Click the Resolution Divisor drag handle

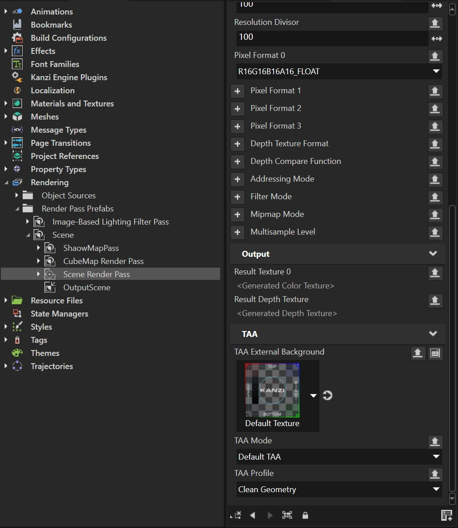[x=436, y=38]
